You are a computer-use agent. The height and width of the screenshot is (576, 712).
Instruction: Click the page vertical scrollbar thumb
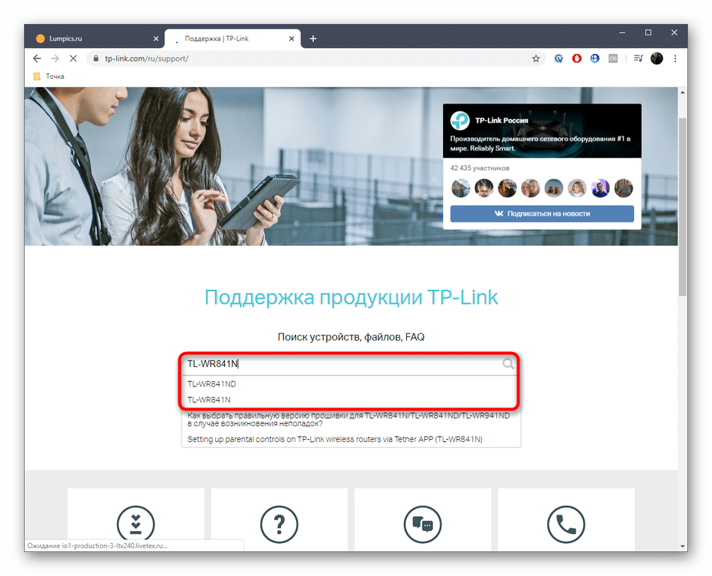682,207
